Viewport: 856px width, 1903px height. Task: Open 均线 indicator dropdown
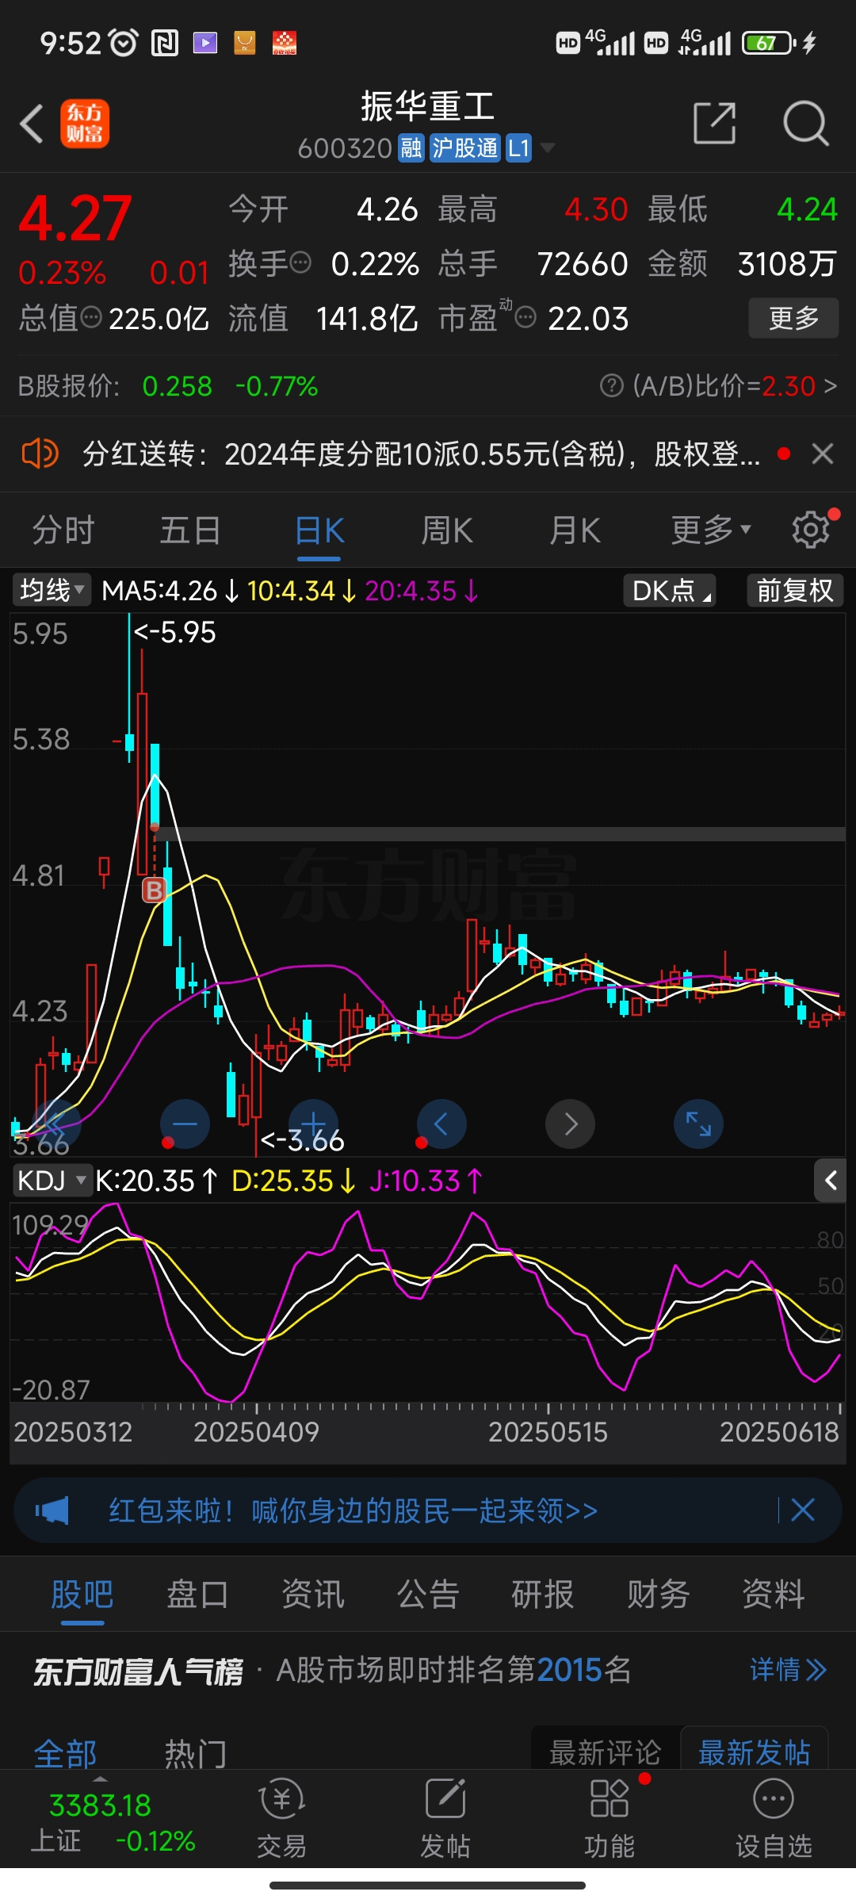coord(52,590)
